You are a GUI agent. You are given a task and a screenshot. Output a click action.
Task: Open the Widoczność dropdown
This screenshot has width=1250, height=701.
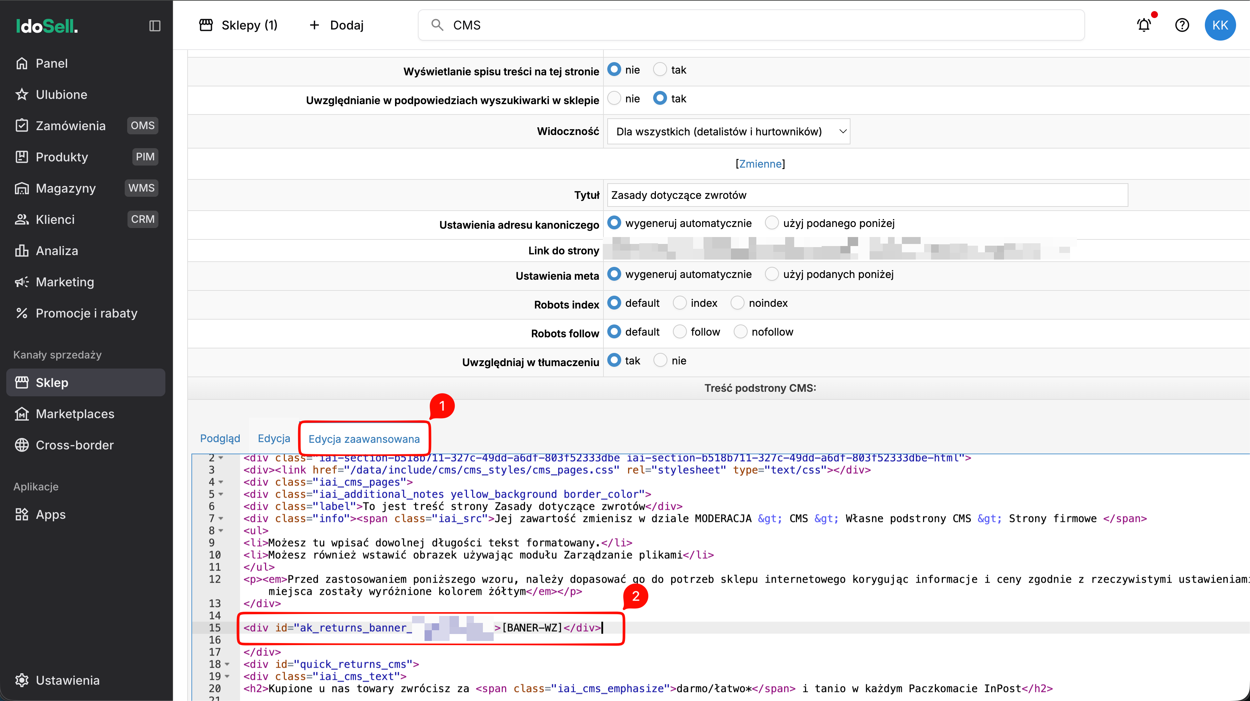(x=729, y=132)
